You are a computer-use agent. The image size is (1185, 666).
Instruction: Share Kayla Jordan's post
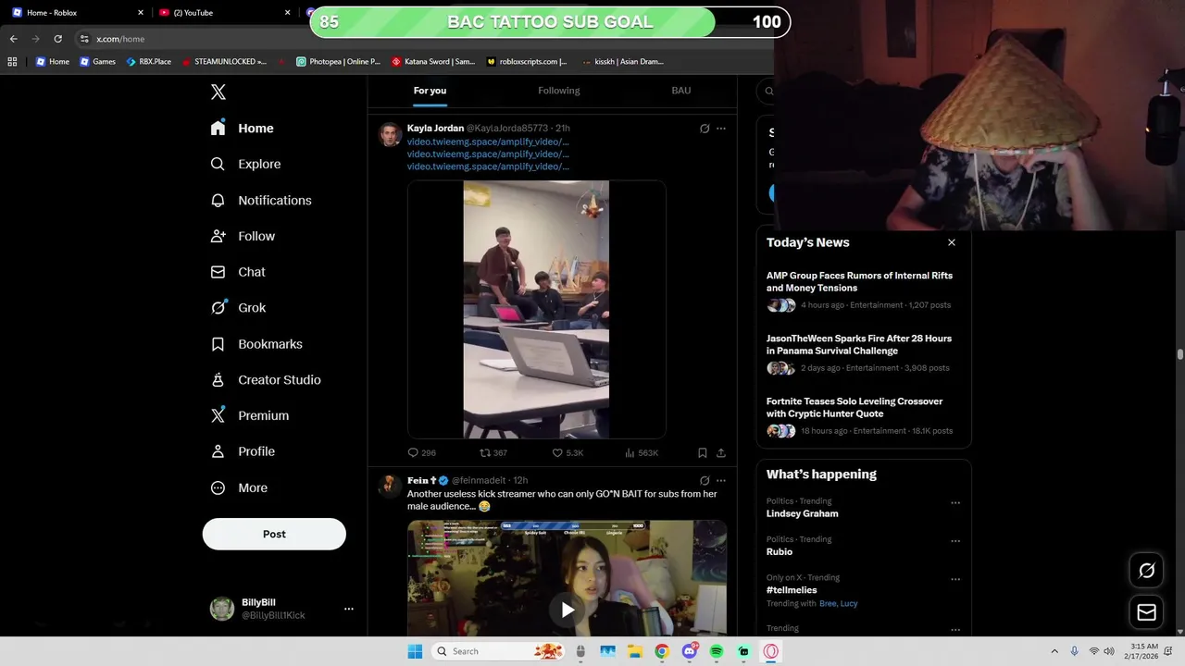pyautogui.click(x=721, y=453)
